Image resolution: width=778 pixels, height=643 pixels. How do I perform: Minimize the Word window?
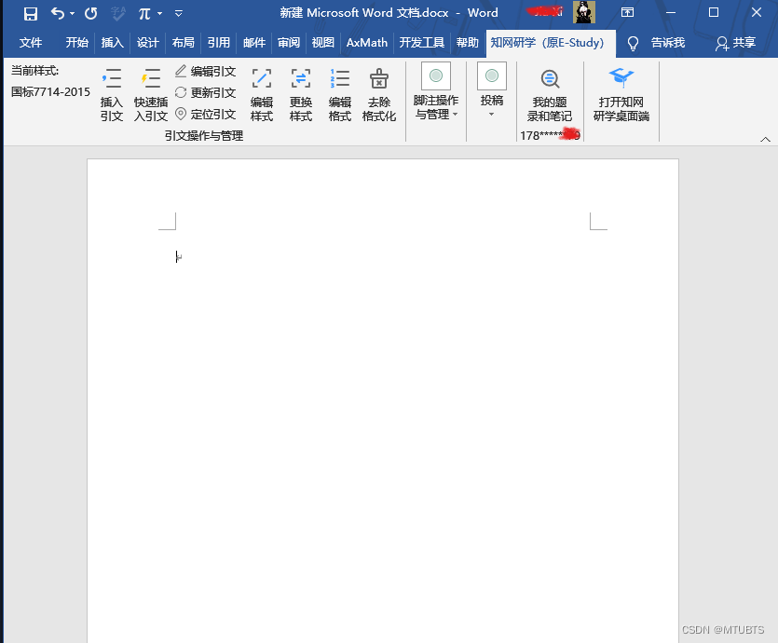671,12
